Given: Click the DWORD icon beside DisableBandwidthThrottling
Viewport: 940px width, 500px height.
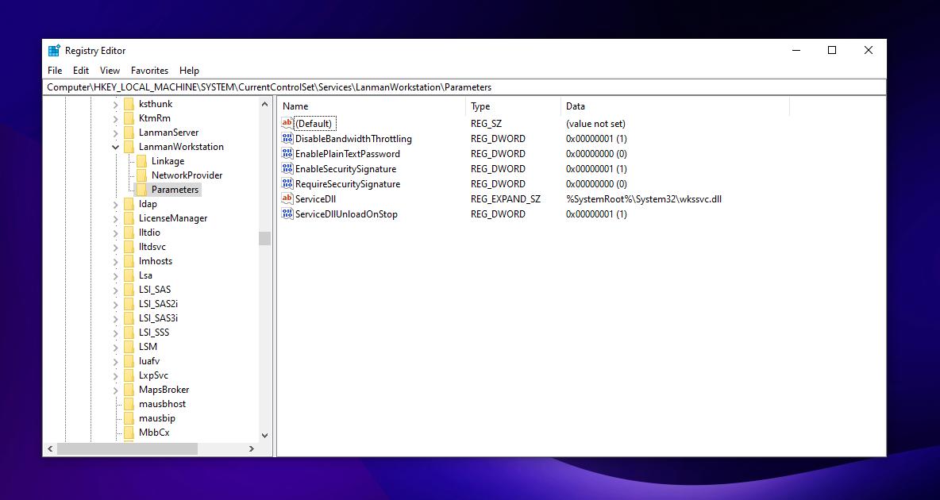Looking at the screenshot, I should pos(287,139).
